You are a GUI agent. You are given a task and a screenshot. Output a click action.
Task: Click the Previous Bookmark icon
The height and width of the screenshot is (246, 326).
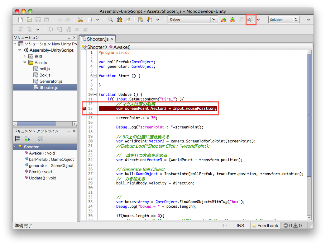click(x=149, y=20)
